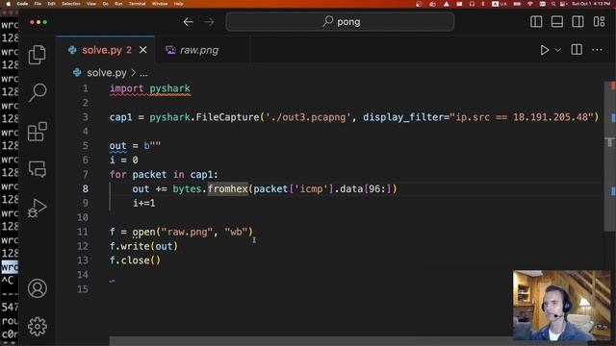Click the red close window dot
Screen dimensions: 616x346
pyautogui.click(x=32, y=22)
